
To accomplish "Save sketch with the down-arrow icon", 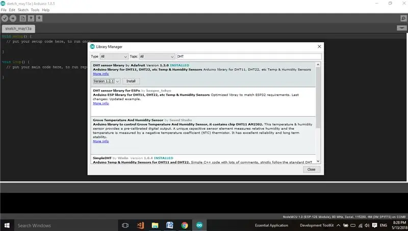I will [39, 18].
